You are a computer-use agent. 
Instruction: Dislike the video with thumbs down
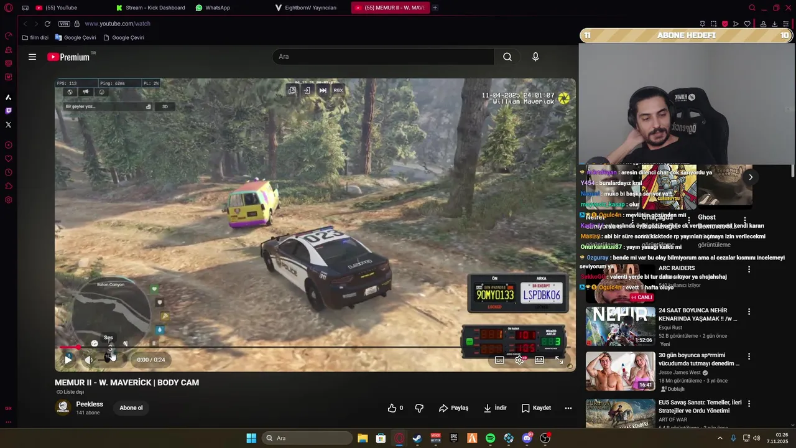(419, 408)
